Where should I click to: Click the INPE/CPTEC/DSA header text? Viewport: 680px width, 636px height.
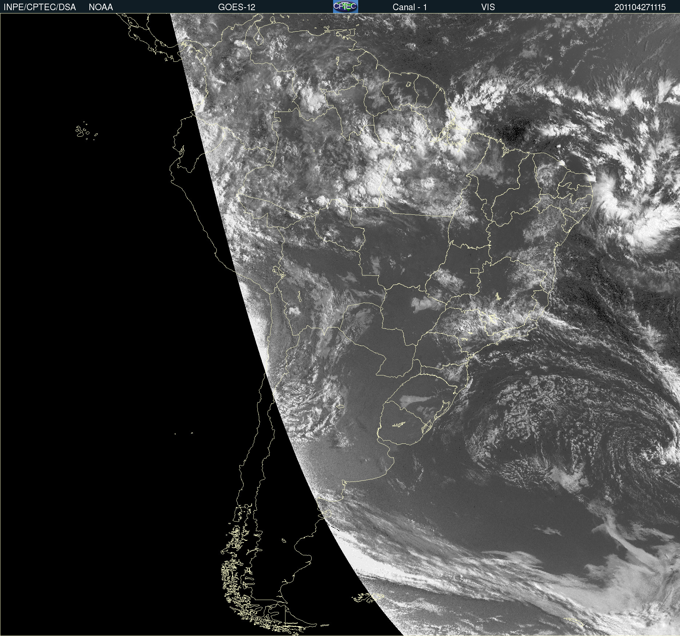click(40, 7)
